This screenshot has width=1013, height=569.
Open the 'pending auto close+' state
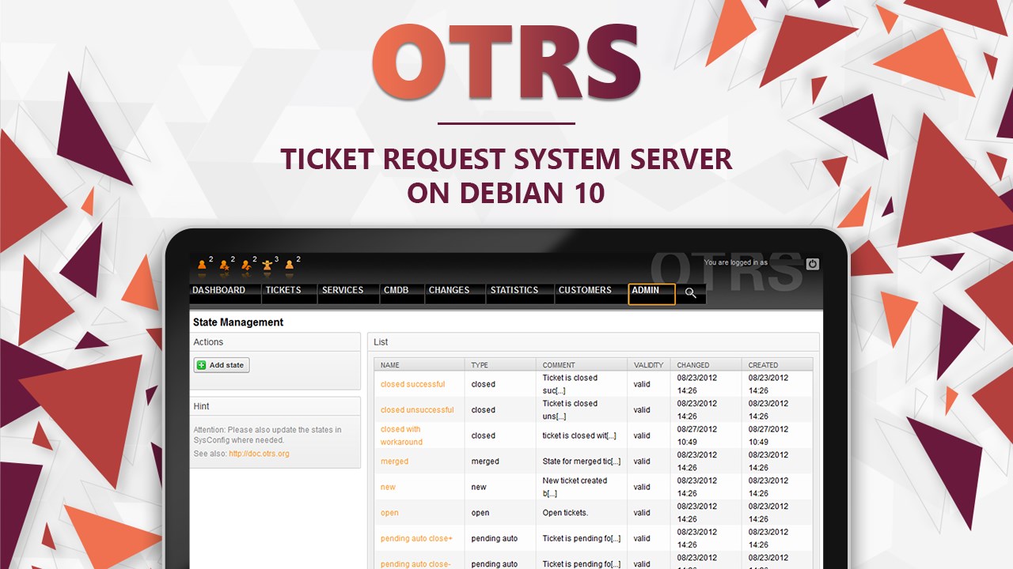pos(416,538)
